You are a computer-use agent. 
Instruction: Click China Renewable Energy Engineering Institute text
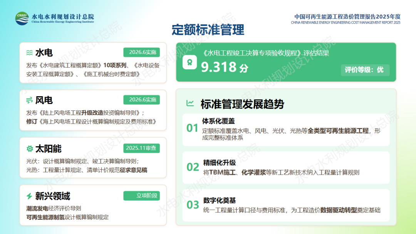[x=63, y=22]
